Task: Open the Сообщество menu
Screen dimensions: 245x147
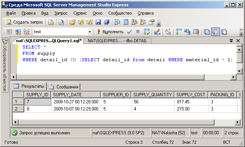Action: [x=120, y=13]
